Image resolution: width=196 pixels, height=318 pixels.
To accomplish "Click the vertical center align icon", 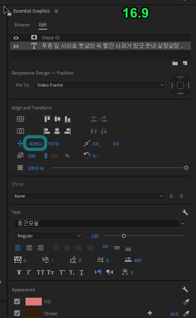I will pos(57,119).
